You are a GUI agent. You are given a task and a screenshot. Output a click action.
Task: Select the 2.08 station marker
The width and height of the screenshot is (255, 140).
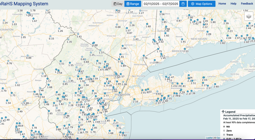[x=103, y=107]
